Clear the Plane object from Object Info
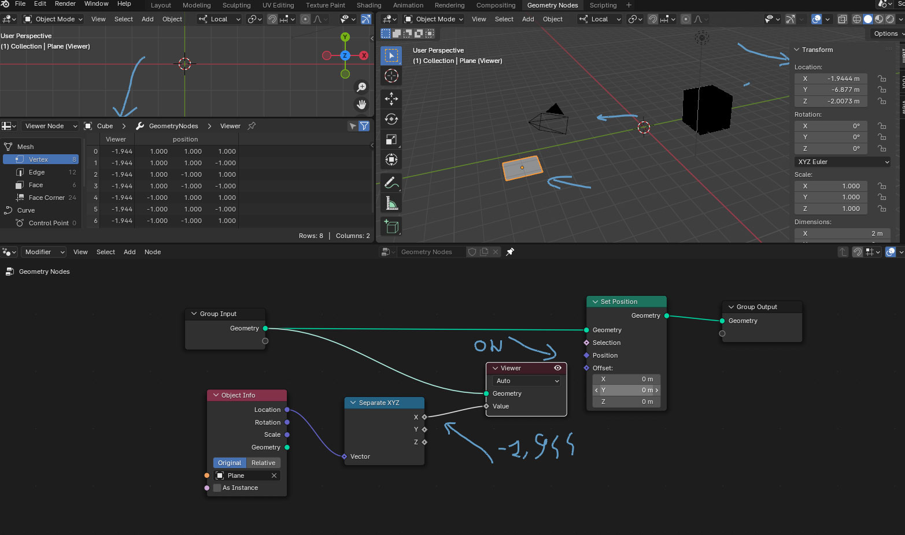Screen dimensions: 905x535 click(274, 475)
